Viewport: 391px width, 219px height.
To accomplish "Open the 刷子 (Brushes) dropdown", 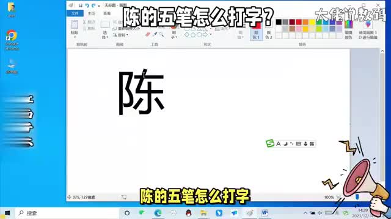I will pyautogui.click(x=174, y=35).
